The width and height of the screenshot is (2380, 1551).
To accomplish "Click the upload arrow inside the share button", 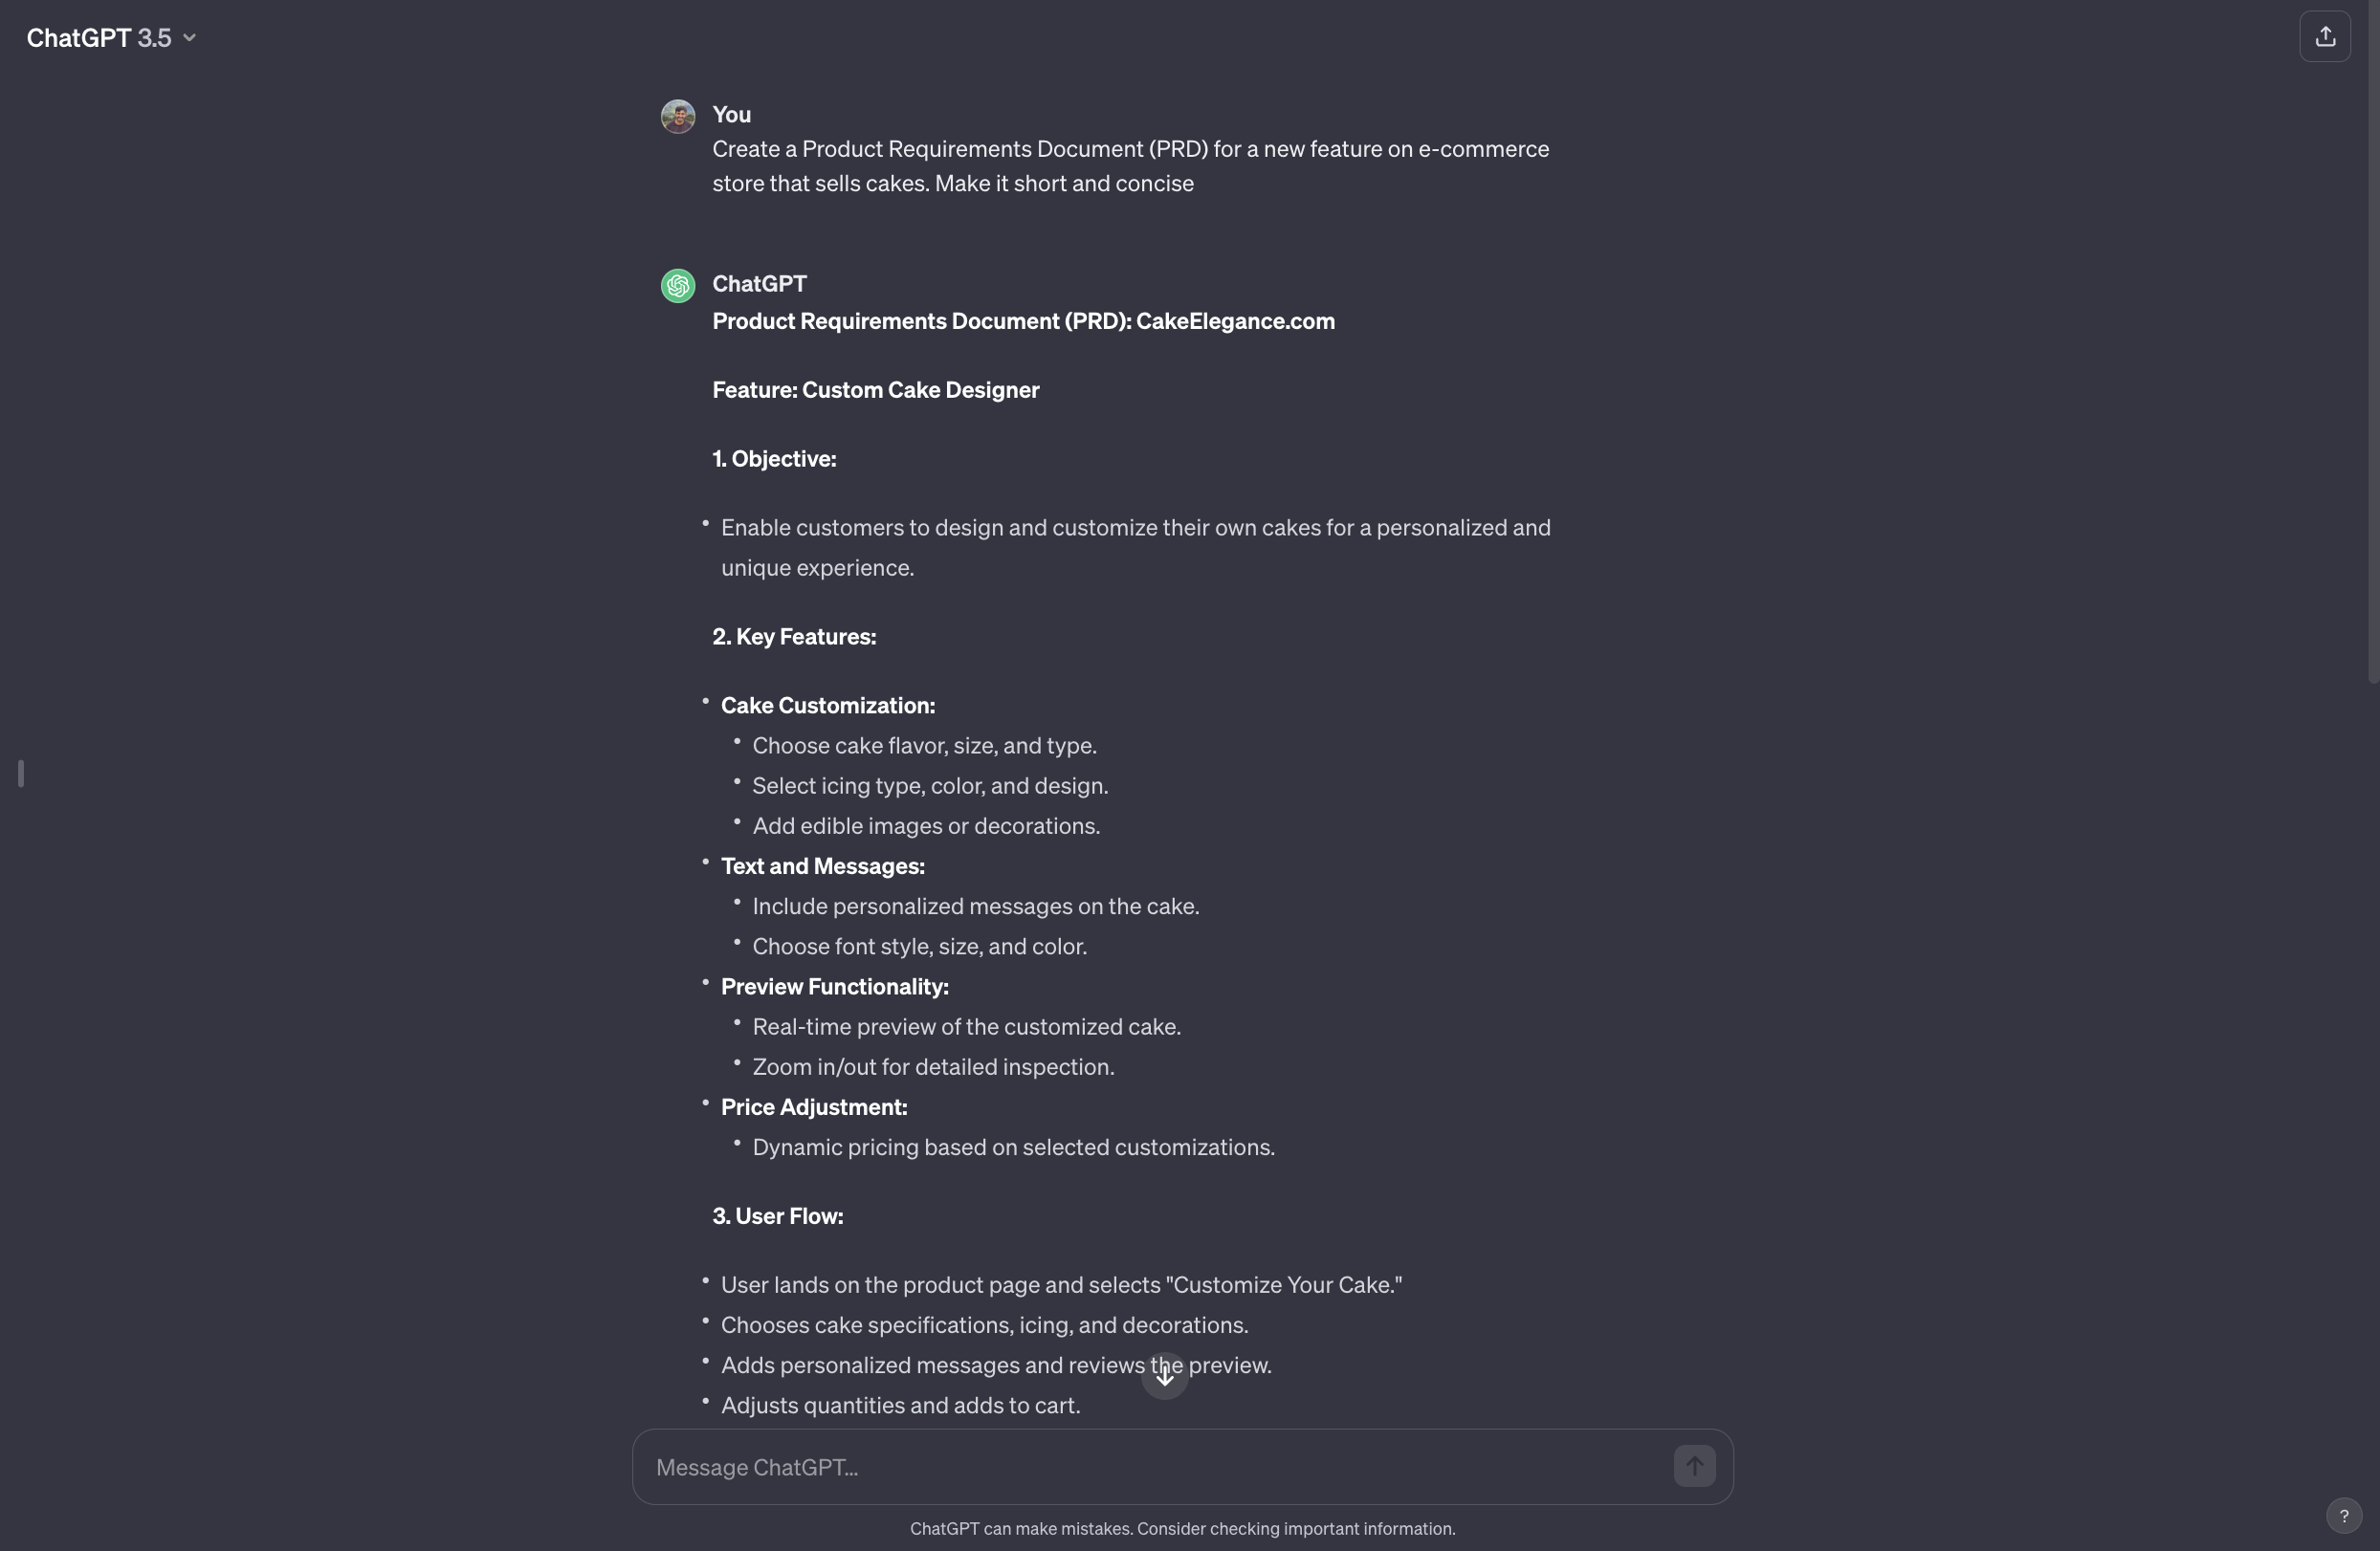I will pyautogui.click(x=2326, y=37).
